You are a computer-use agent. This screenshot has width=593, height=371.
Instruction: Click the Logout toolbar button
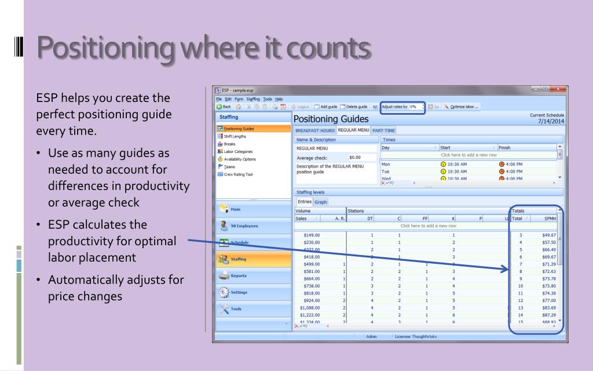coord(301,107)
